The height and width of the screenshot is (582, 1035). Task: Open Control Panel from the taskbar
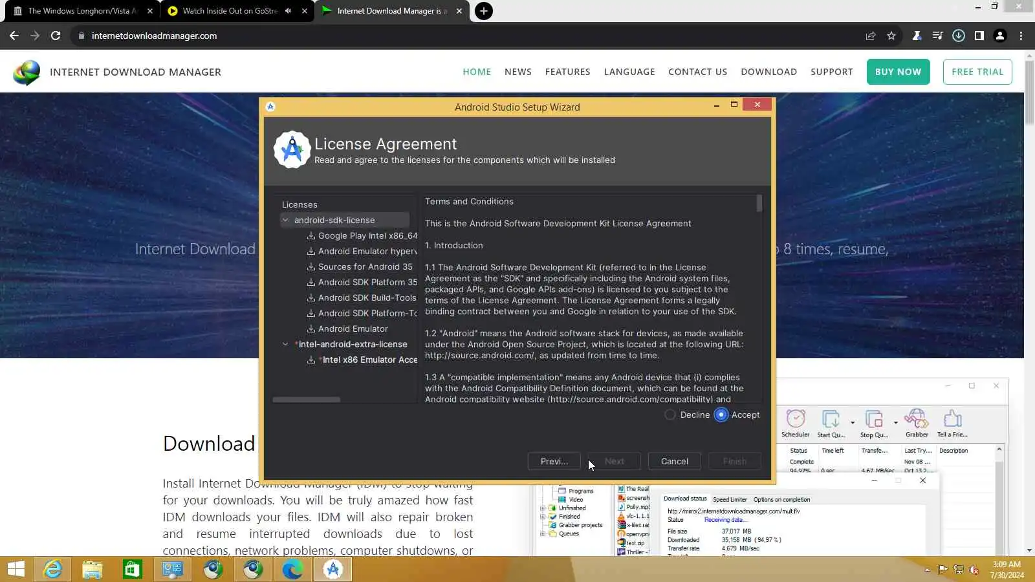(173, 569)
